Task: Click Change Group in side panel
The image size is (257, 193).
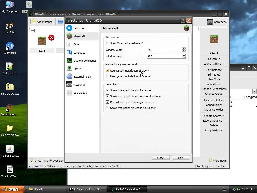Action: 214,94
